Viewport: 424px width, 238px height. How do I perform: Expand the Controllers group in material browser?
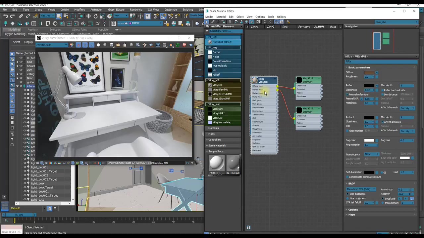tap(214, 140)
